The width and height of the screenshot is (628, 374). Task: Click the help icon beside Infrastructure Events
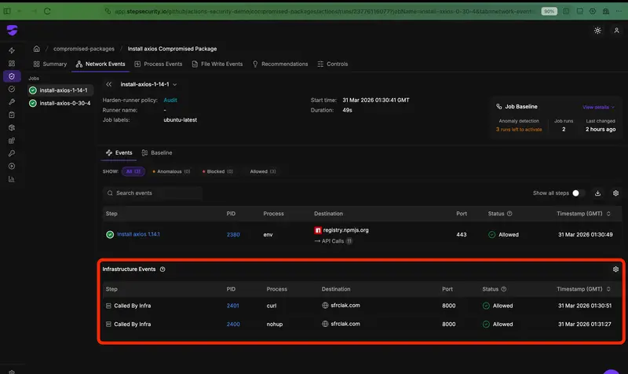(x=162, y=269)
